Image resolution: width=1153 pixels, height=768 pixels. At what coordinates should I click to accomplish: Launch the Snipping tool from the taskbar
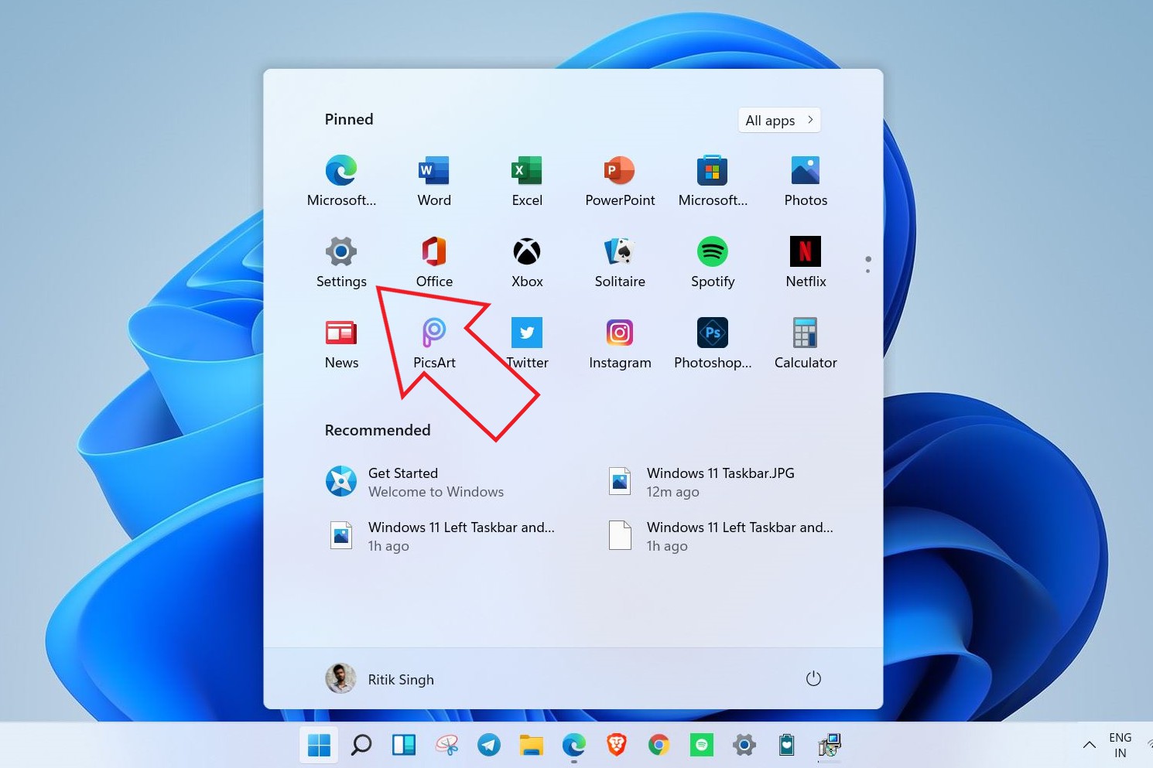(x=446, y=746)
